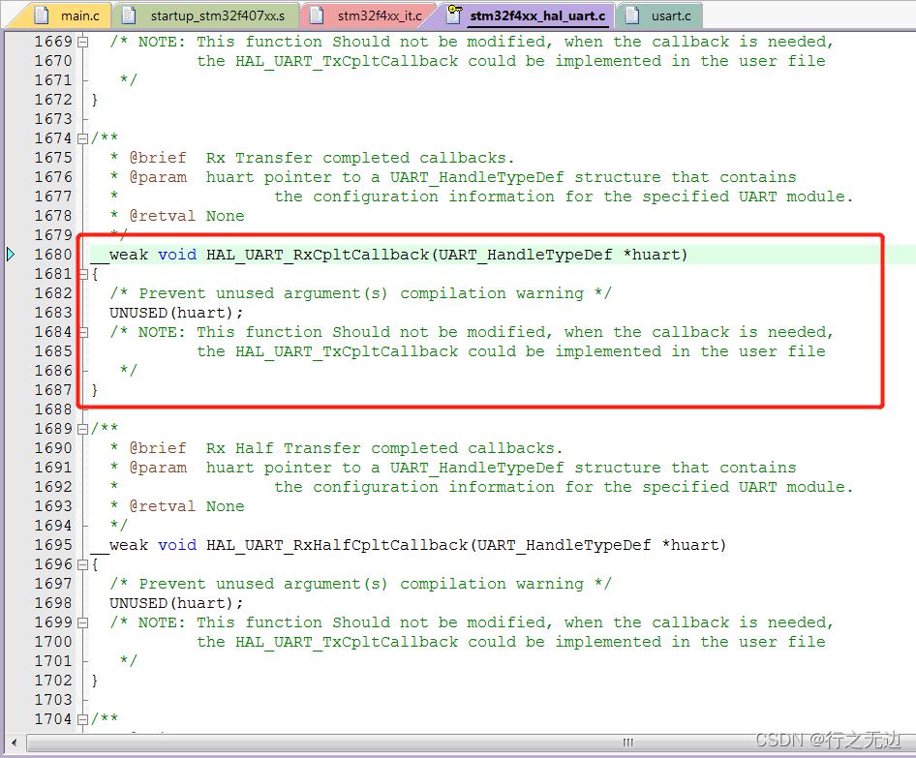Click HAL_UART_RxHalfCpltCallback function name

pyautogui.click(x=337, y=545)
